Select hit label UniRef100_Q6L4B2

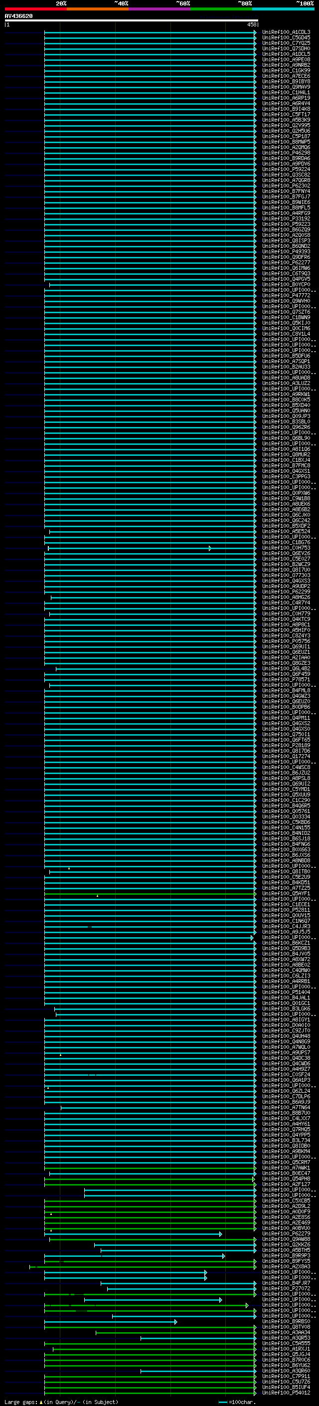286,669
